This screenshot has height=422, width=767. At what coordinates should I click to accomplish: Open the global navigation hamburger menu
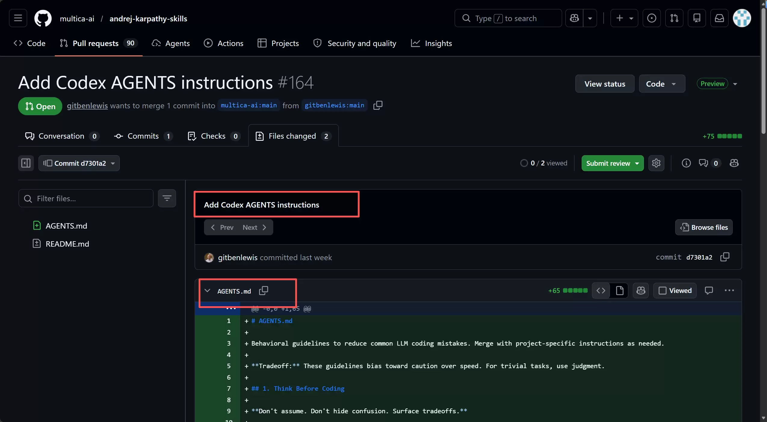coord(18,18)
